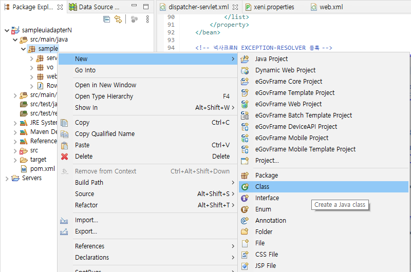Viewport: 411px width, 272px height.
Task: Collapse the sampleuiadapterN project node
Action: coord(6,30)
